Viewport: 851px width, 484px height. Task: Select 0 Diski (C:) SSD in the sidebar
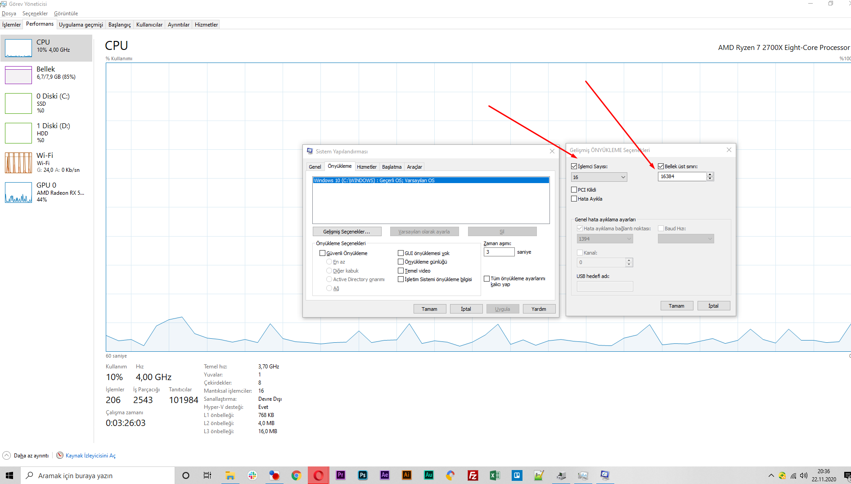click(46, 103)
